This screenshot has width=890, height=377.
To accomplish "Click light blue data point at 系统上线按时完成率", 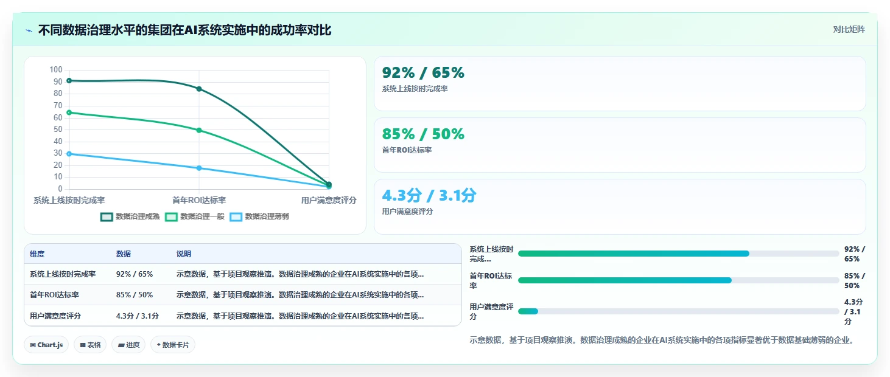I will coord(69,154).
